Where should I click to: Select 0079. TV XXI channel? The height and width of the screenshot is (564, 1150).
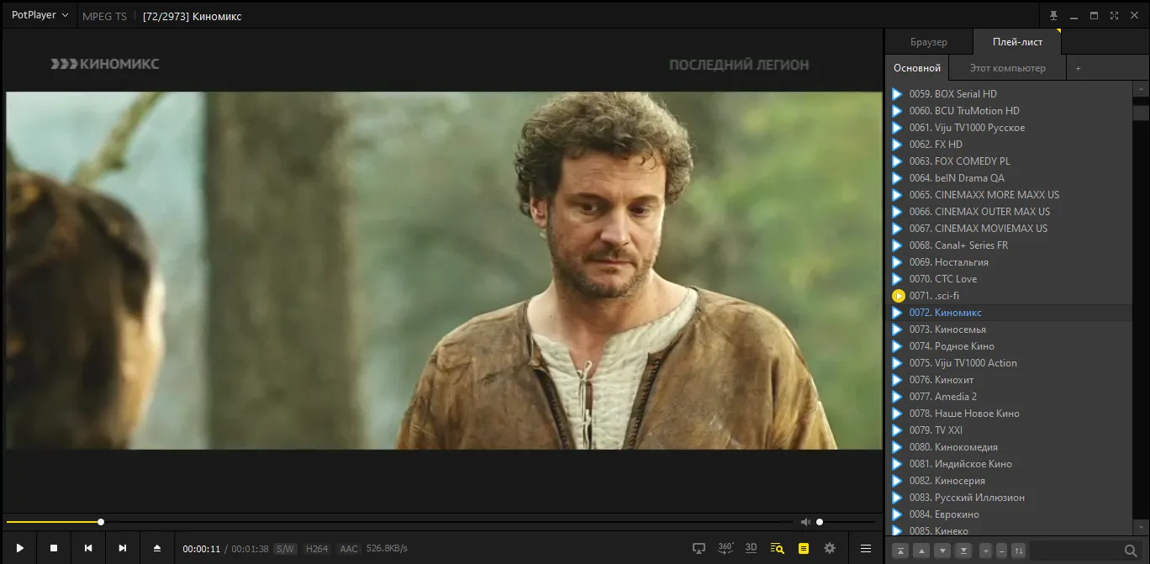pyautogui.click(x=1009, y=430)
